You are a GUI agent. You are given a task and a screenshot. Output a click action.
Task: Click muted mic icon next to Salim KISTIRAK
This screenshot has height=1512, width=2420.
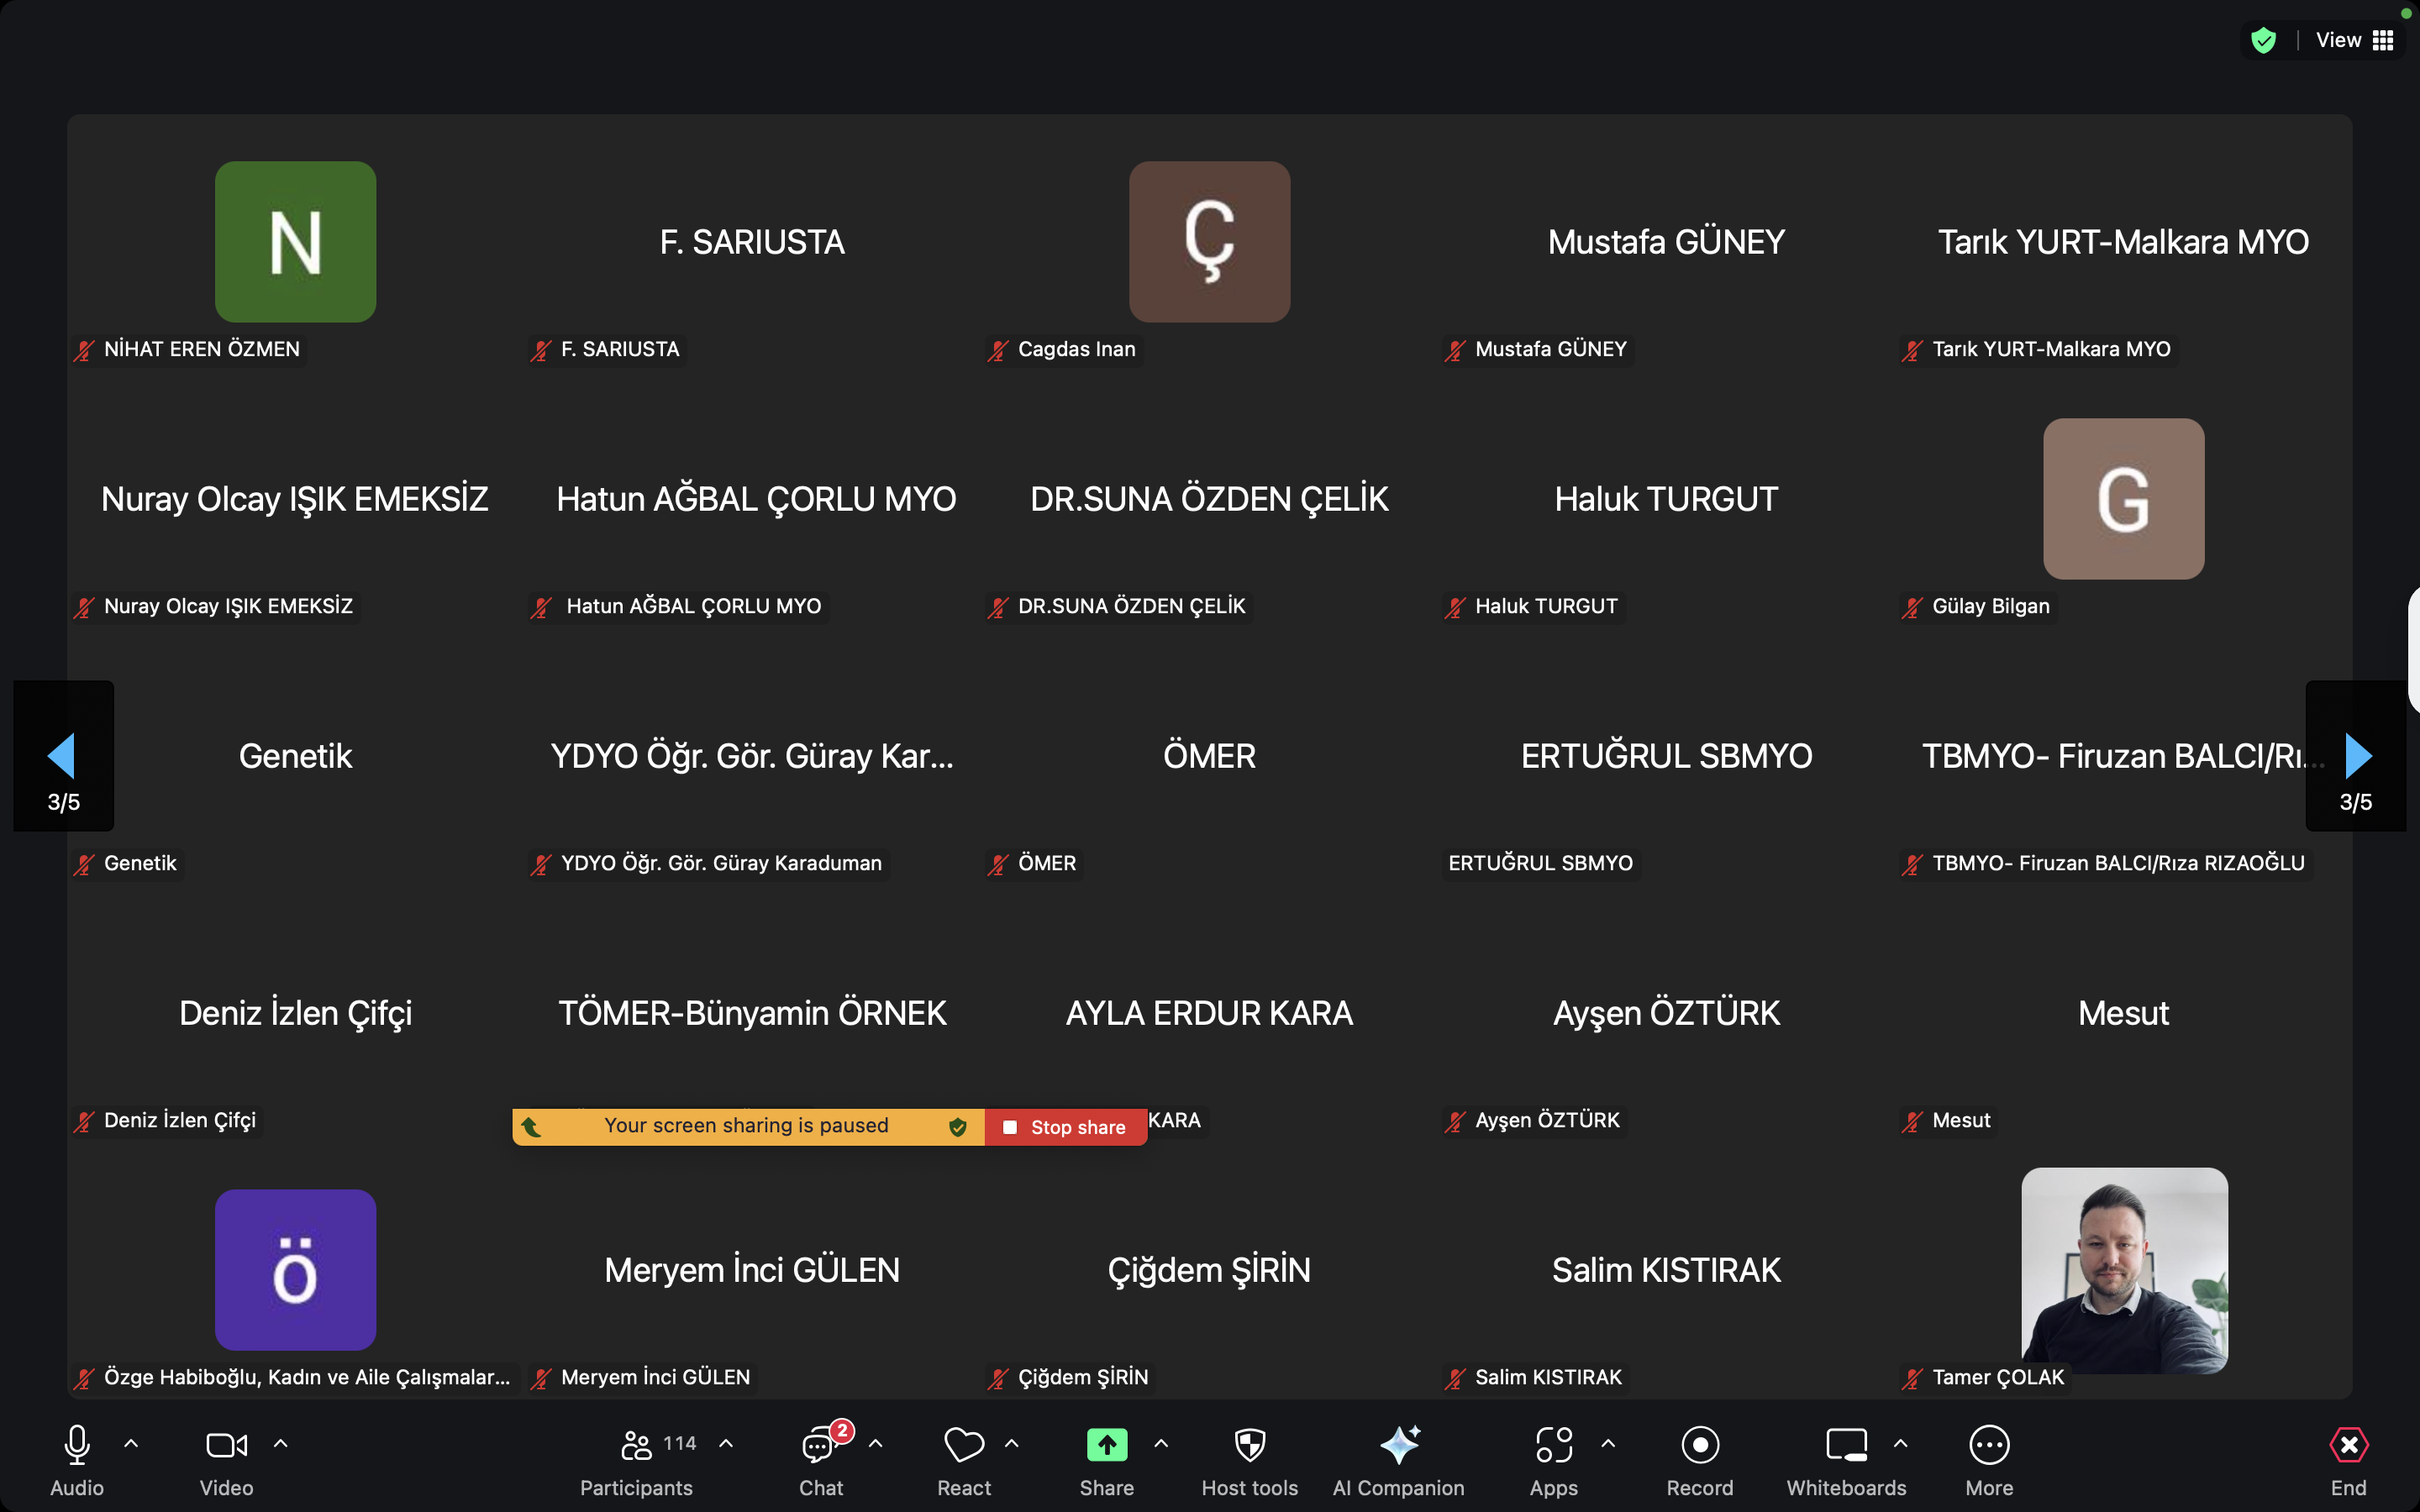click(x=1455, y=1378)
